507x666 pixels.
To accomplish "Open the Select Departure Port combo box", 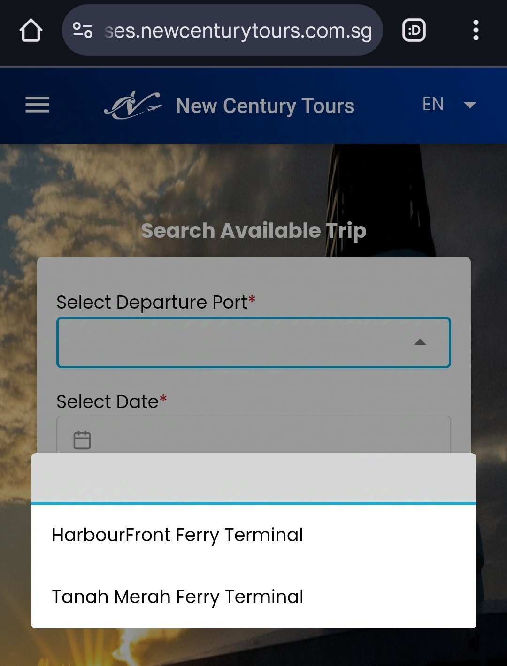I will 253,342.
